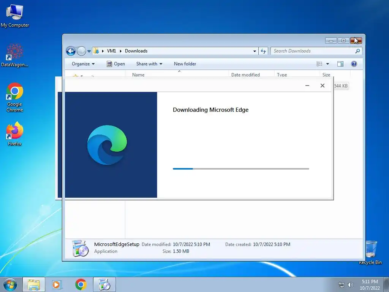Click the MicrosoftEdgeSetup file name text

pyautogui.click(x=117, y=244)
